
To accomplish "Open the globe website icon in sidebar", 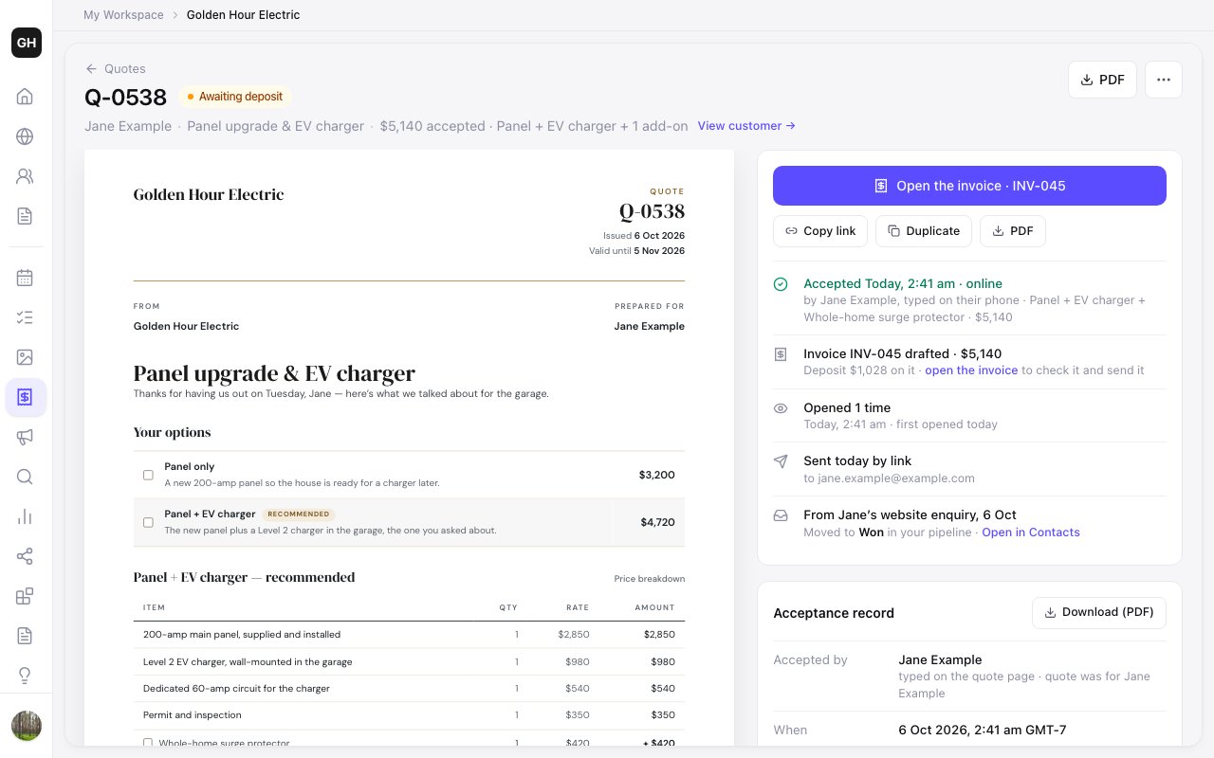I will [x=26, y=136].
